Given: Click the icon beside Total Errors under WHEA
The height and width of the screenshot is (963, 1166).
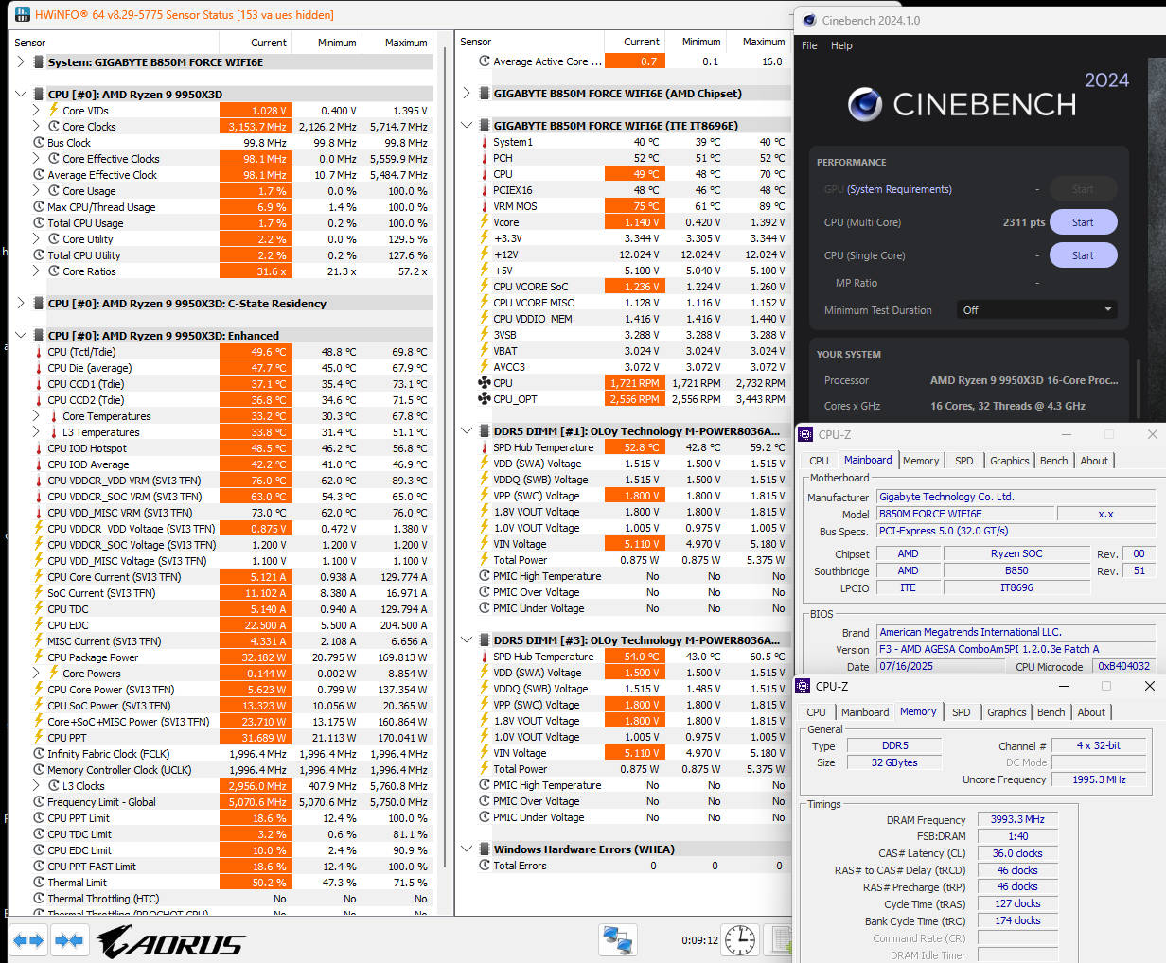Looking at the screenshot, I should (x=485, y=866).
